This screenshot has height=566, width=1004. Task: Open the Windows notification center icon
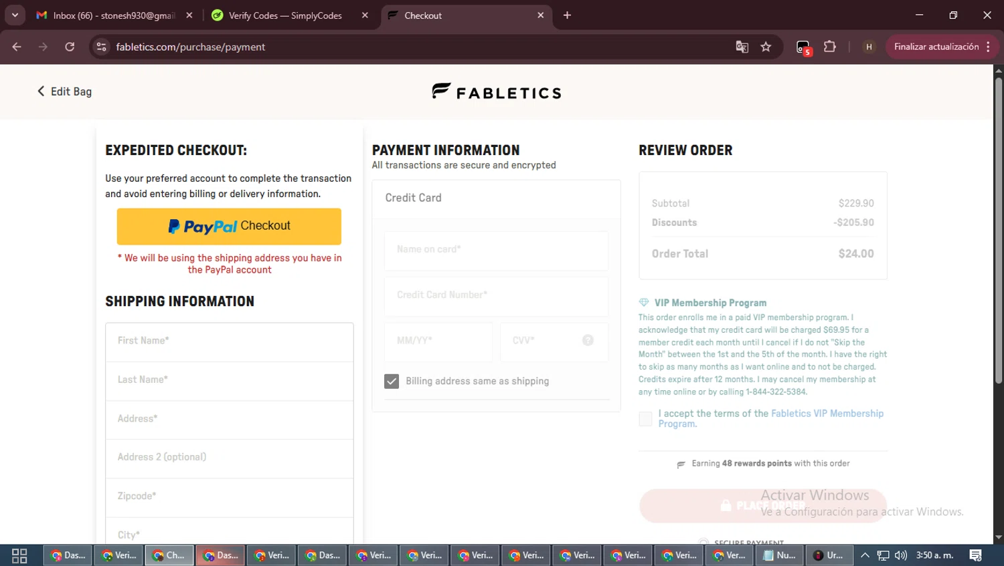tap(976, 555)
